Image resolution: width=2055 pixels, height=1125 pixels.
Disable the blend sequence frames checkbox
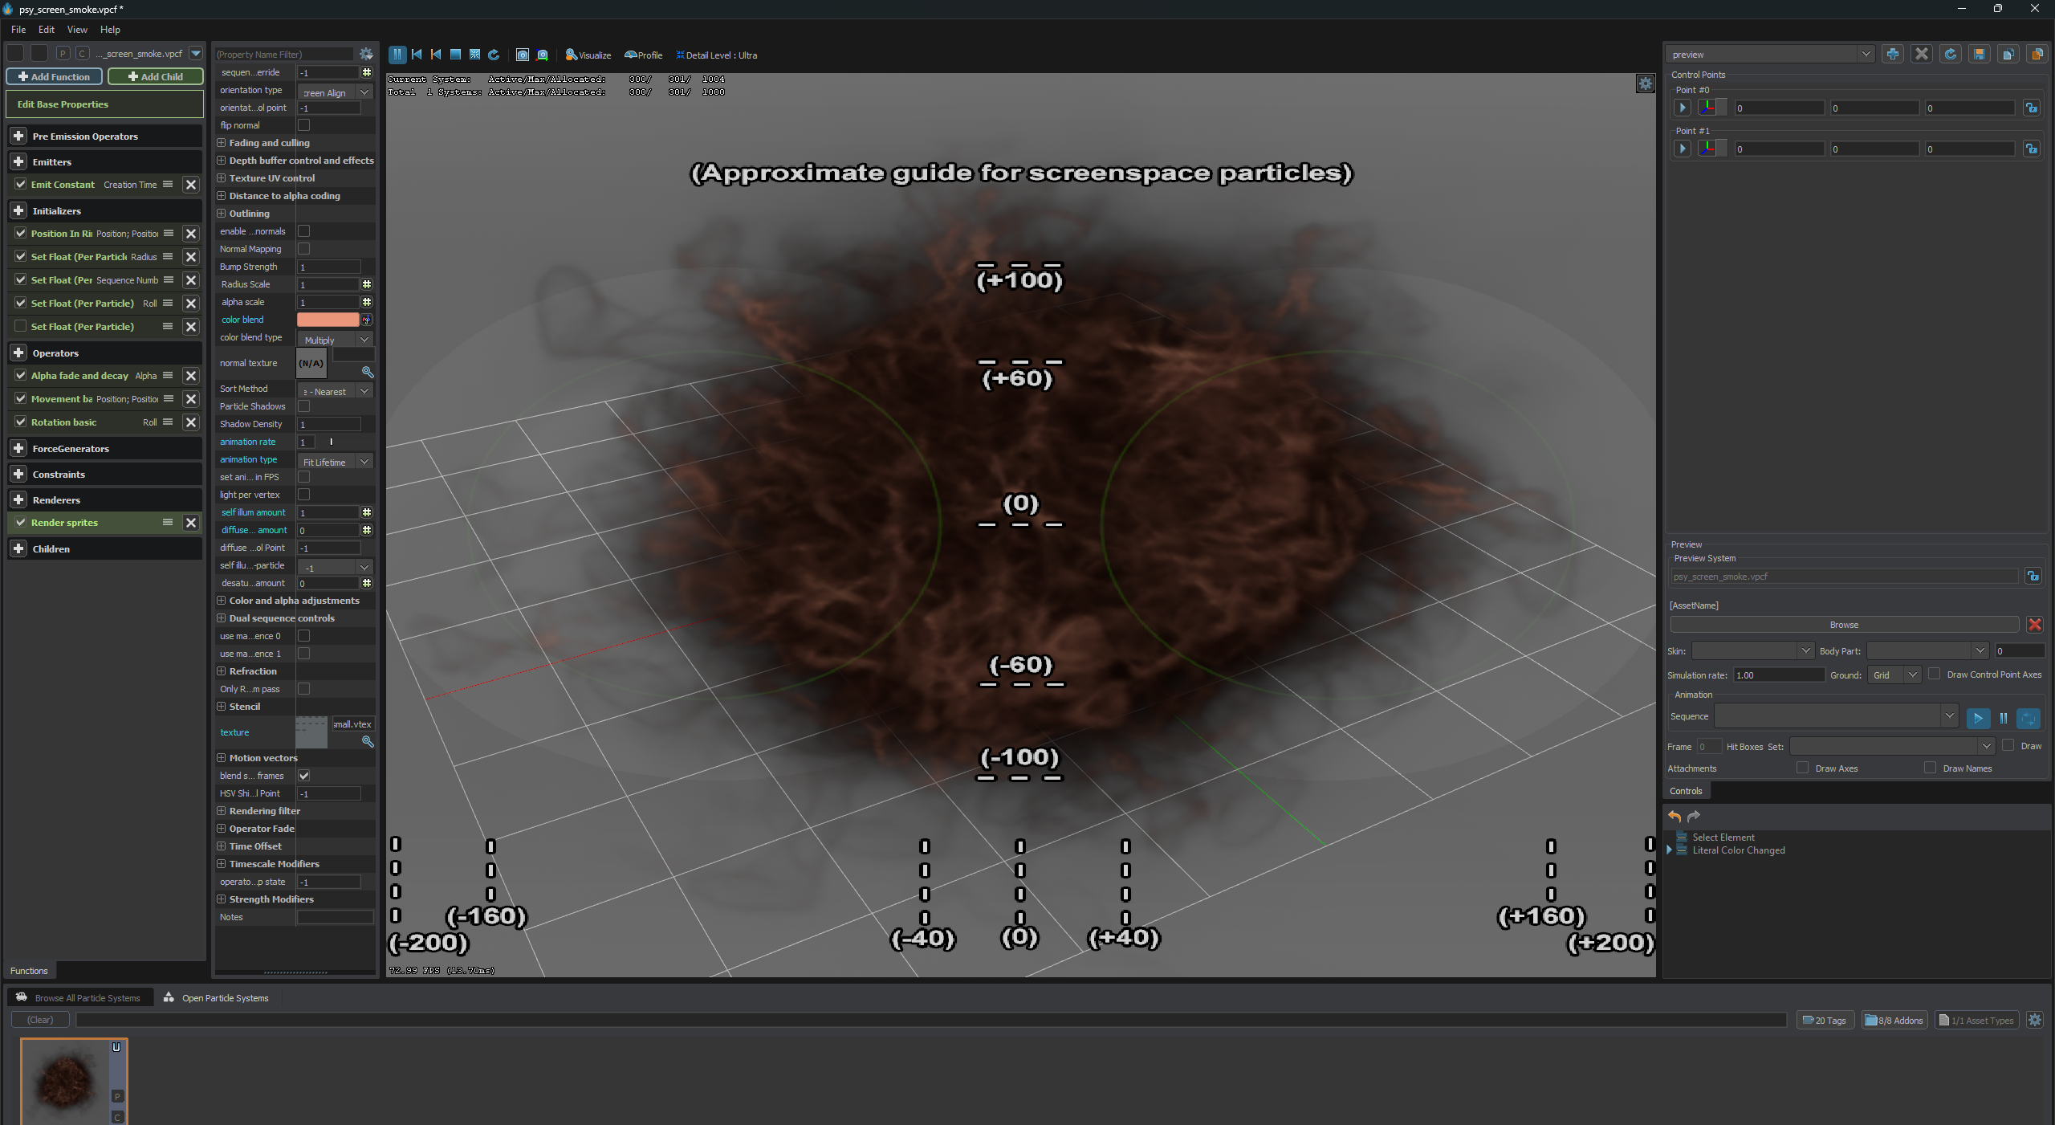[x=303, y=776]
